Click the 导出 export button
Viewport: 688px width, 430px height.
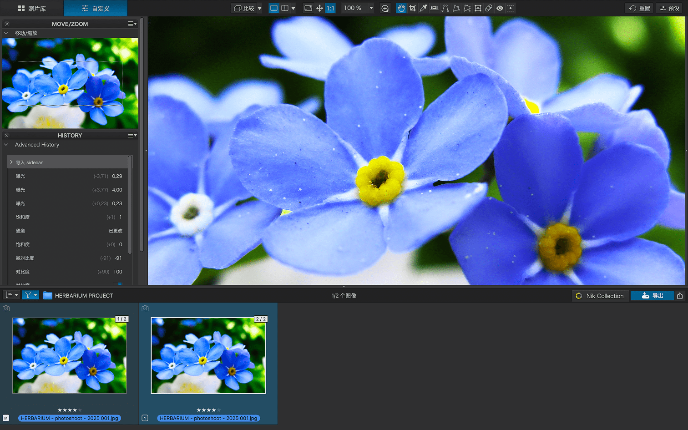tap(652, 296)
